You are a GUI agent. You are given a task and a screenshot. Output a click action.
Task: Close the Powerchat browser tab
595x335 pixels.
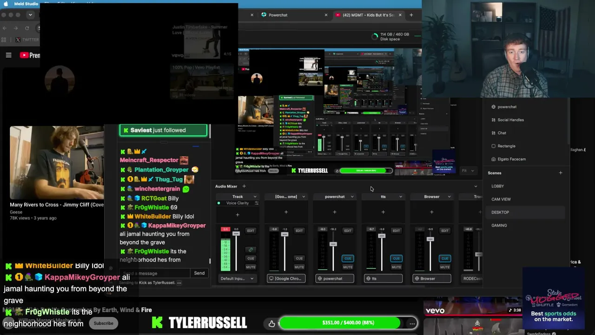pyautogui.click(x=326, y=15)
